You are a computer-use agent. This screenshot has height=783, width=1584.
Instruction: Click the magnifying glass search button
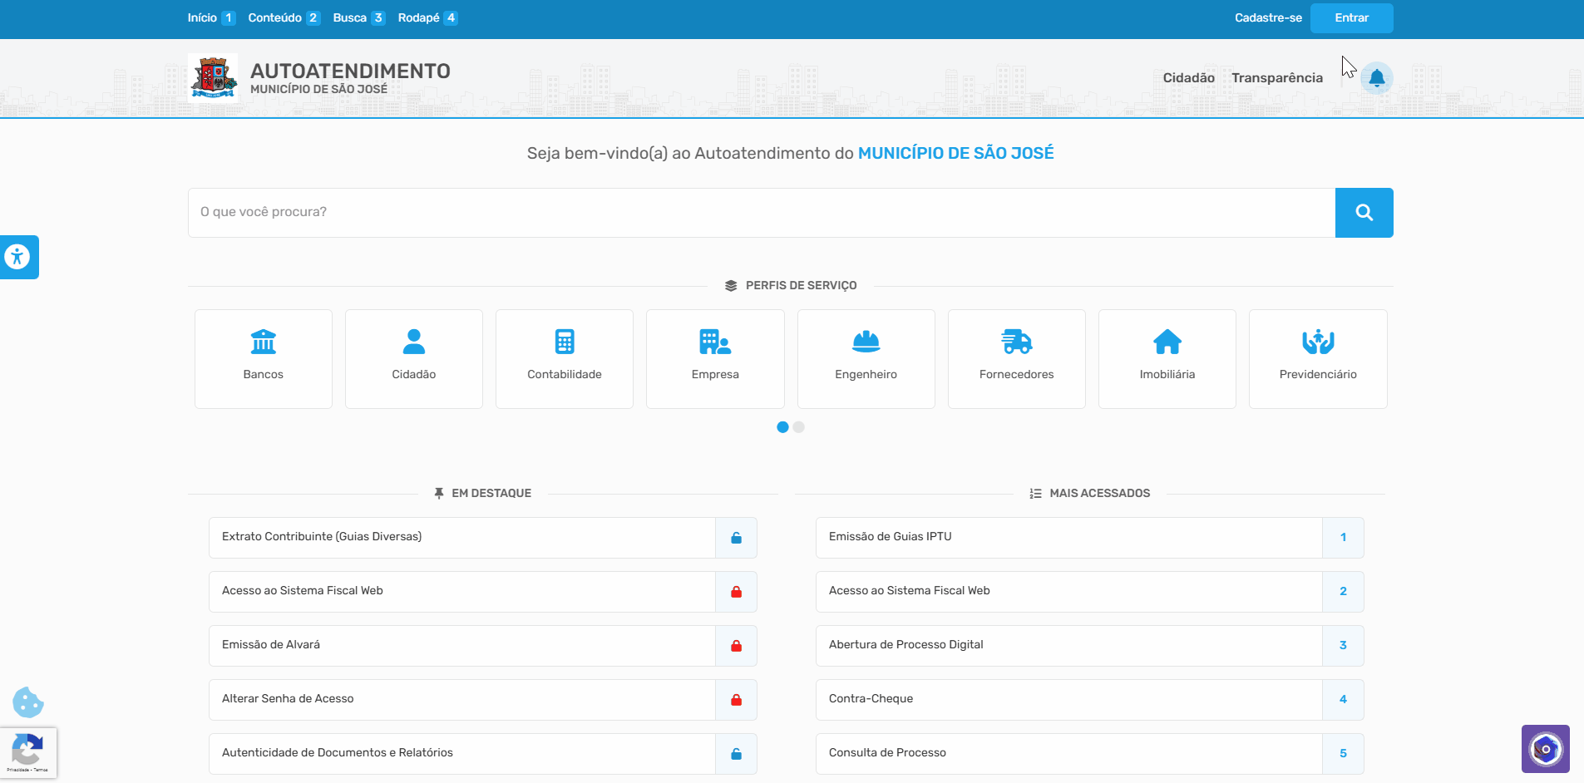pos(1364,213)
